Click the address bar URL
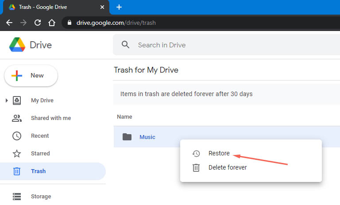The height and width of the screenshot is (205, 340). 116,23
